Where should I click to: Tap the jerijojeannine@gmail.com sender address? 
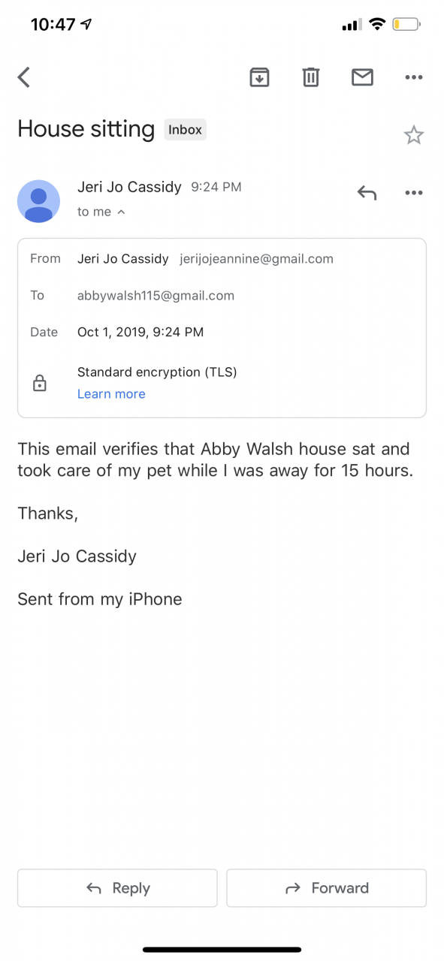pos(257,258)
